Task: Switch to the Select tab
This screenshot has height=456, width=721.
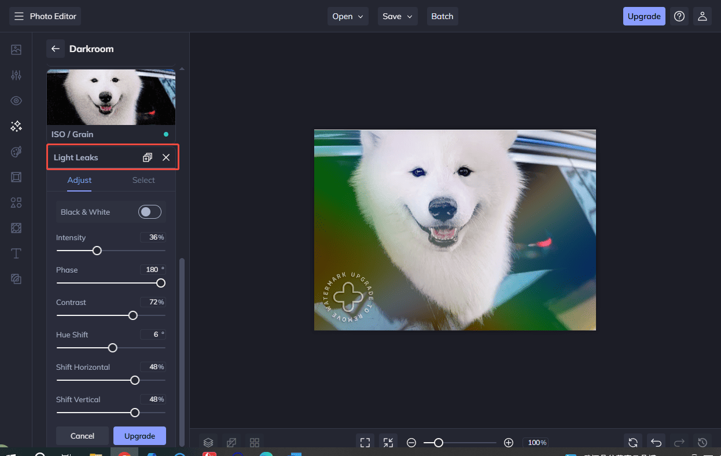Action: pyautogui.click(x=143, y=180)
